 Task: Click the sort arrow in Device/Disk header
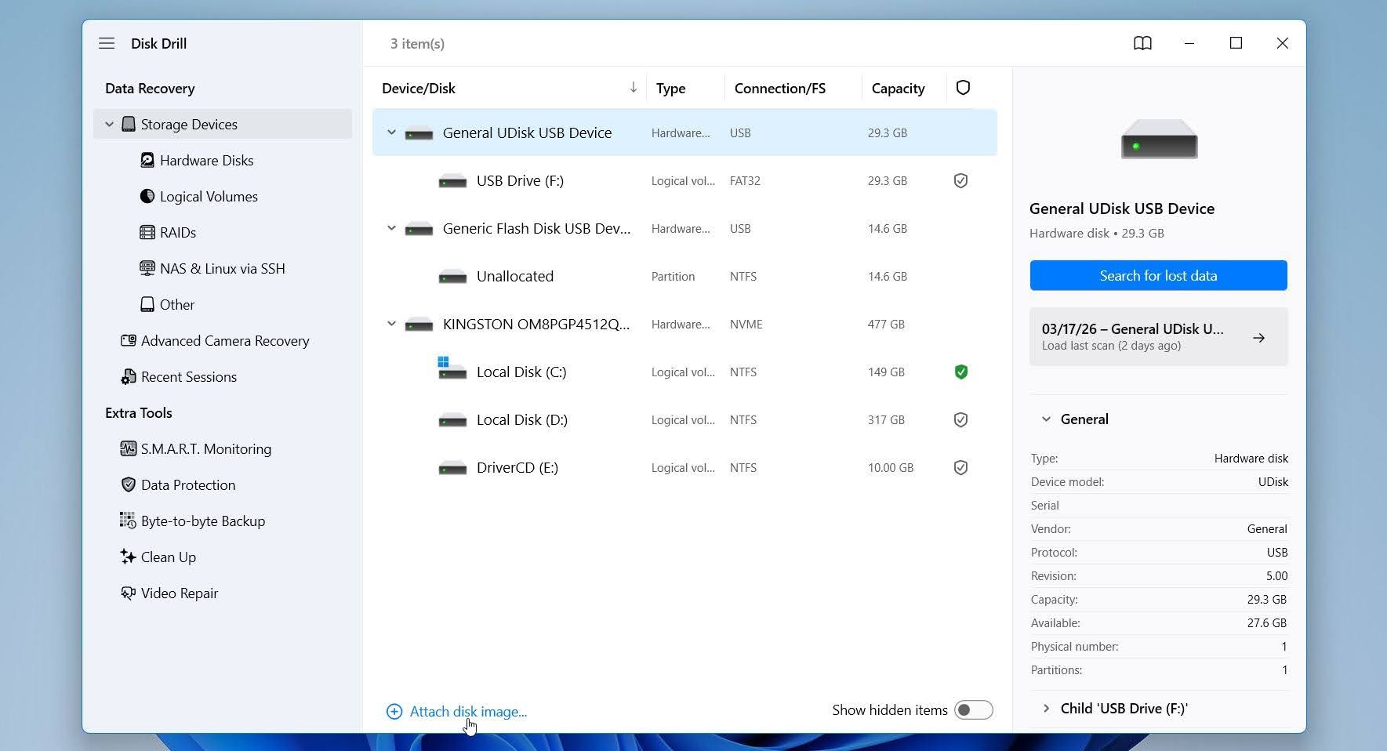(x=633, y=87)
